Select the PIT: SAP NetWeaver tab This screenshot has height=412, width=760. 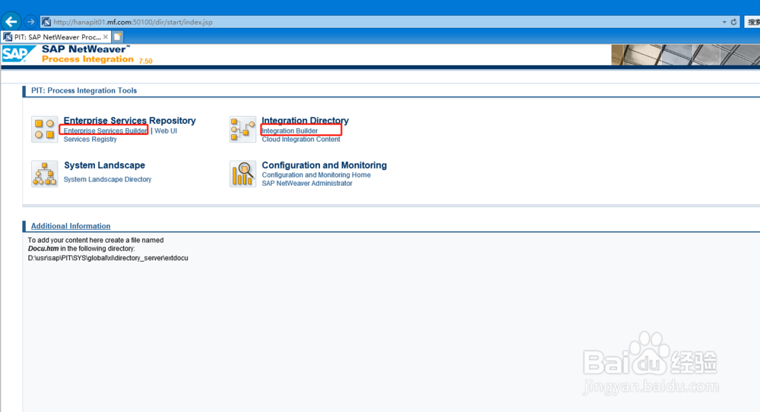56,36
